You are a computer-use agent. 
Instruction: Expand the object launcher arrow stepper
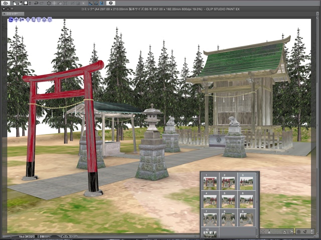(312, 231)
